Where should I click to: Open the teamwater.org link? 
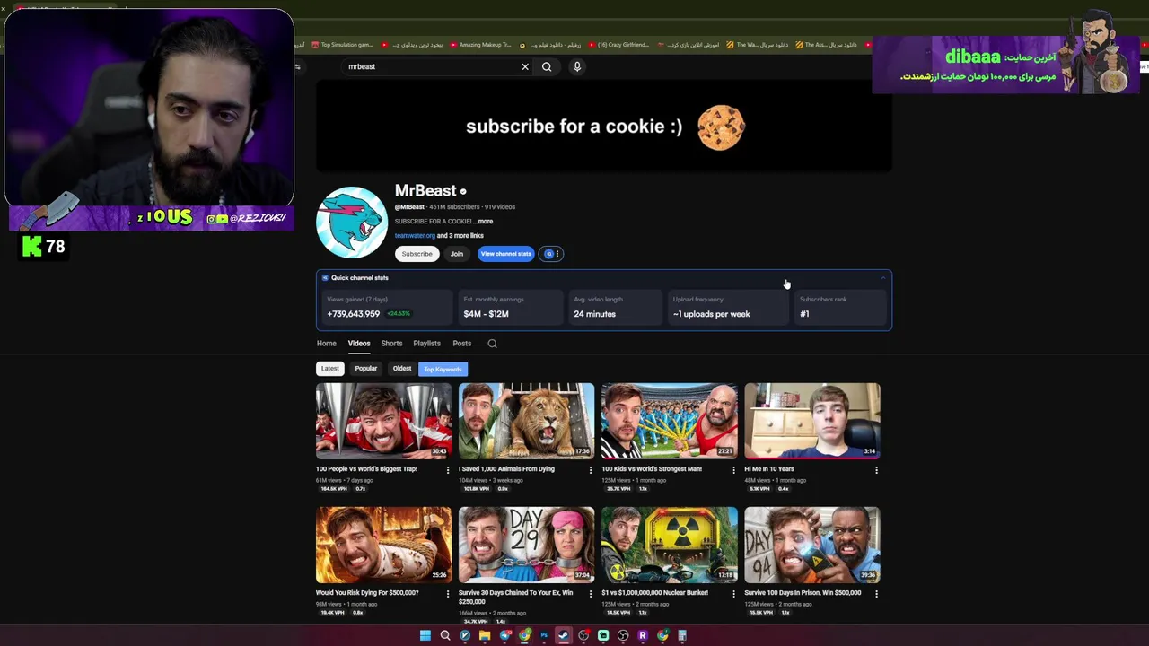415,236
